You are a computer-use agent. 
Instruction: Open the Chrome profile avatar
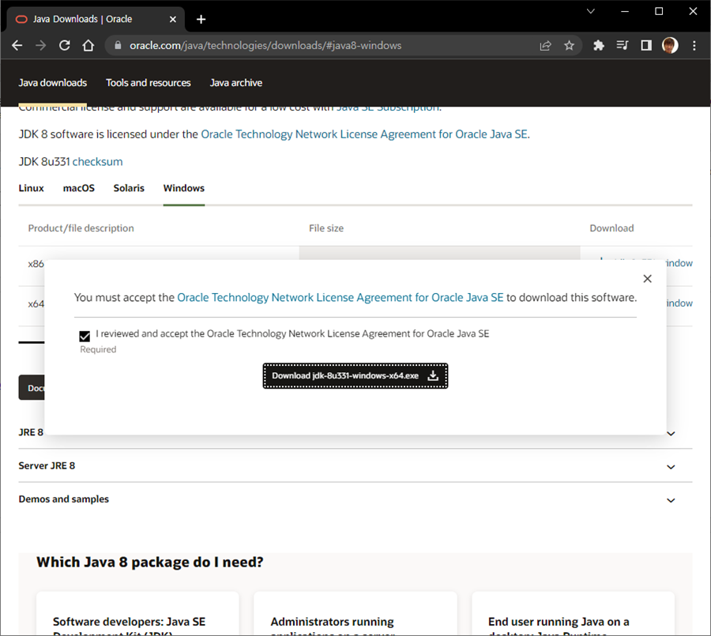coord(670,45)
